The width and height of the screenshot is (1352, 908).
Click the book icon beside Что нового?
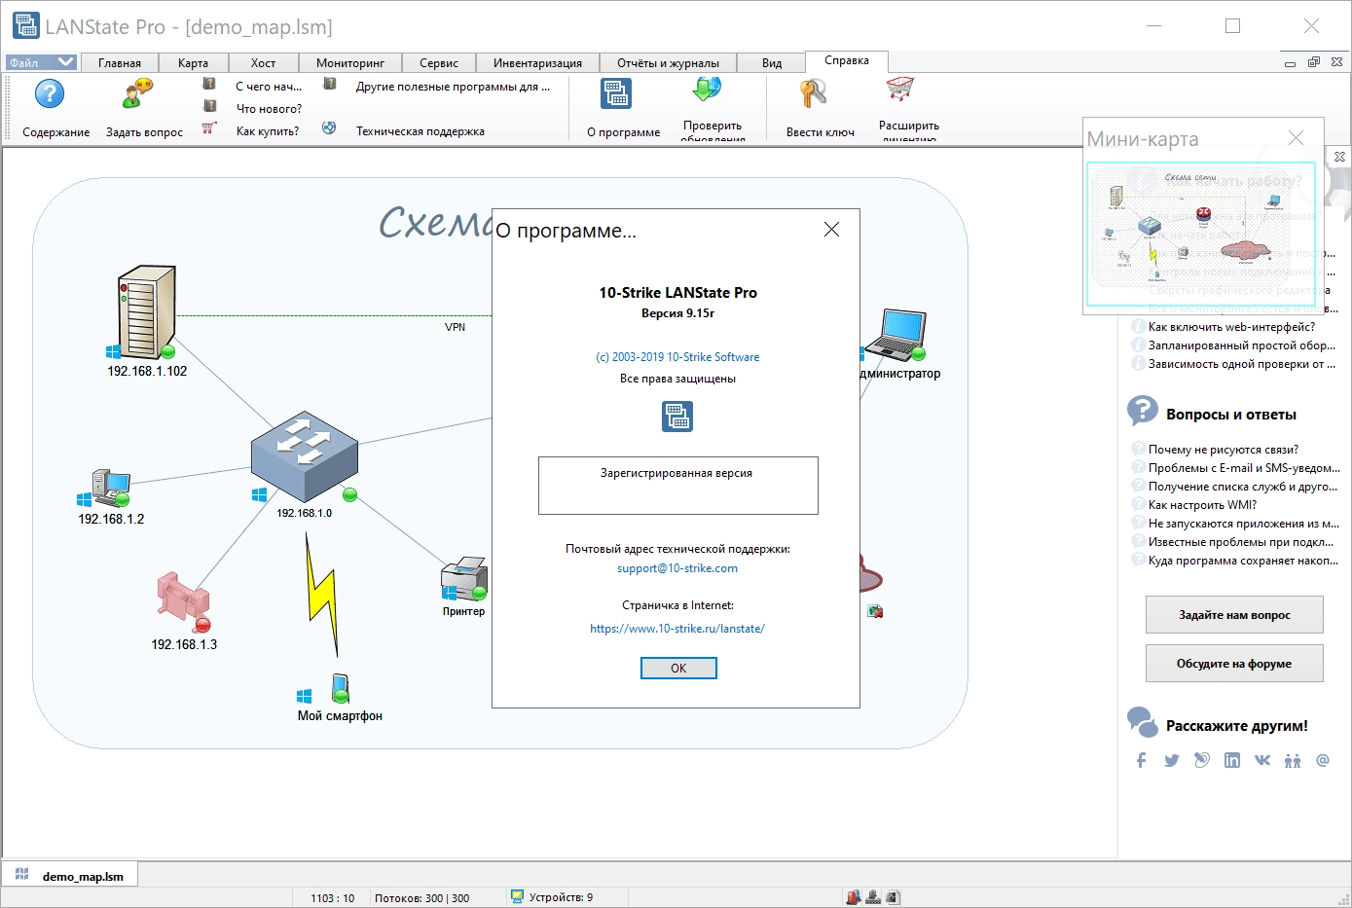click(209, 106)
